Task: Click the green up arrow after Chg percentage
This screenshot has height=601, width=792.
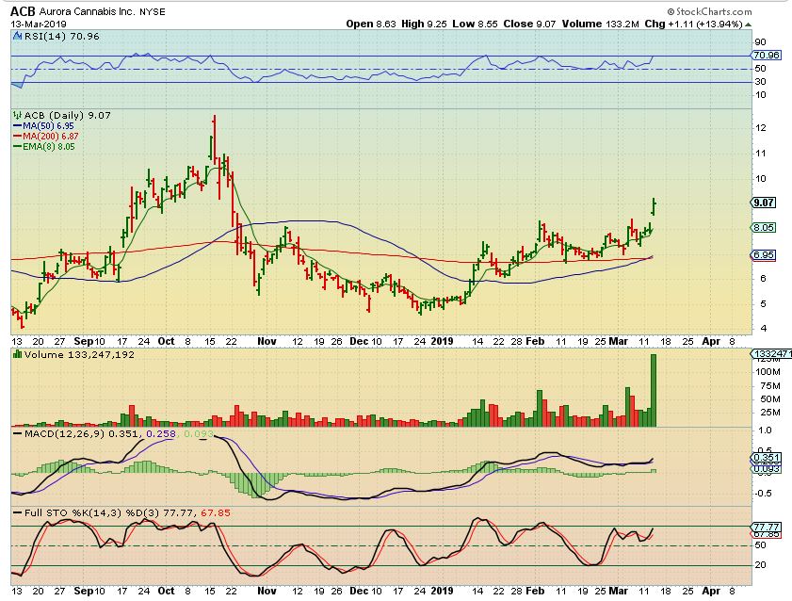Action: point(749,24)
